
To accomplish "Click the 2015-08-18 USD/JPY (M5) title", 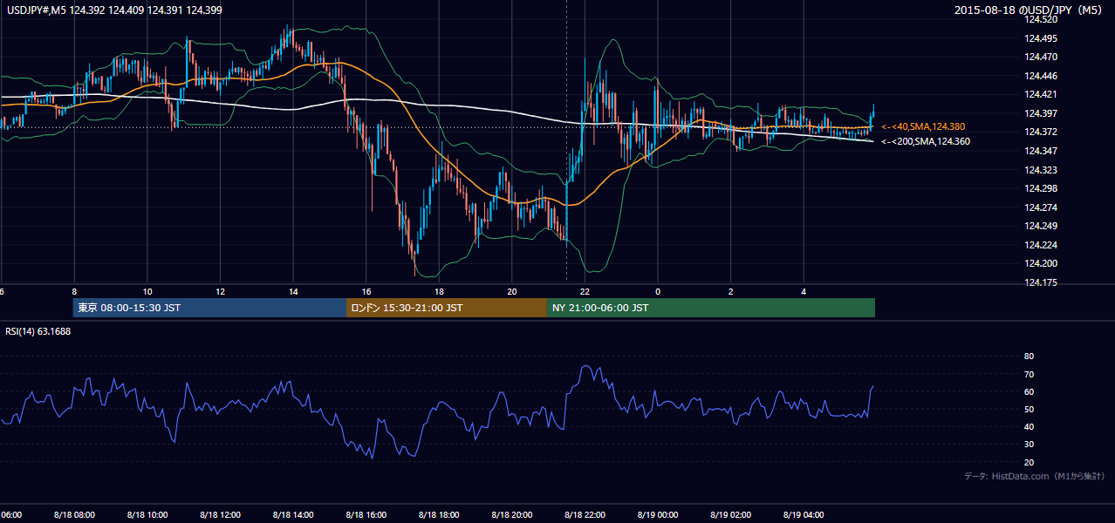I will [1029, 10].
